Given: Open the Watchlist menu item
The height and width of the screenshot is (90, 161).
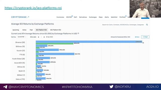Looking at the screenshot, I should 114,17.
